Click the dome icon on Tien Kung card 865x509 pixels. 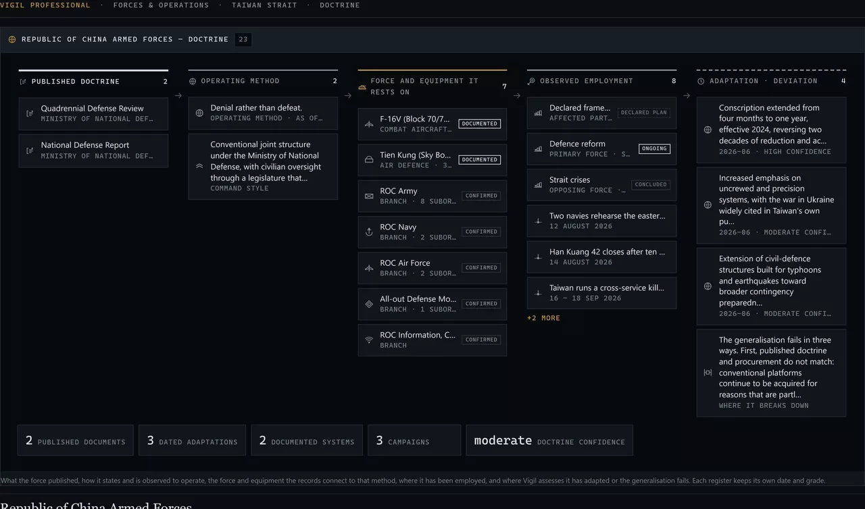point(369,160)
